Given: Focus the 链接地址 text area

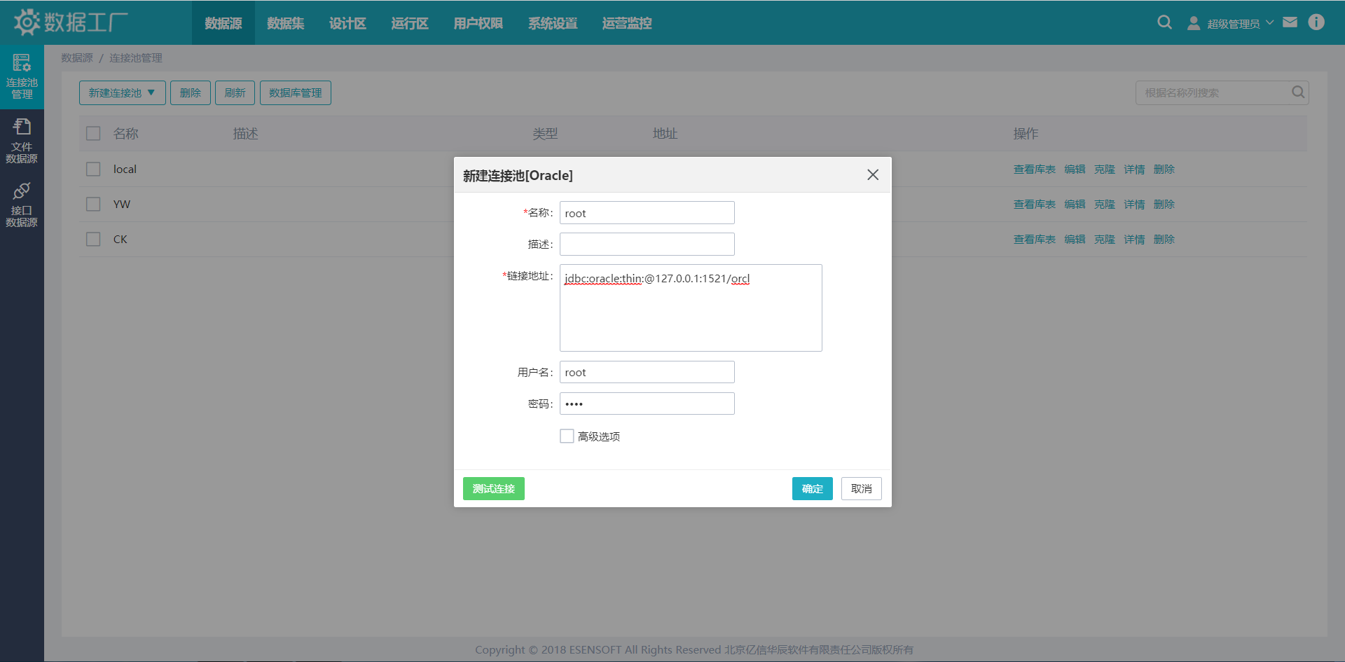Looking at the screenshot, I should [x=691, y=308].
